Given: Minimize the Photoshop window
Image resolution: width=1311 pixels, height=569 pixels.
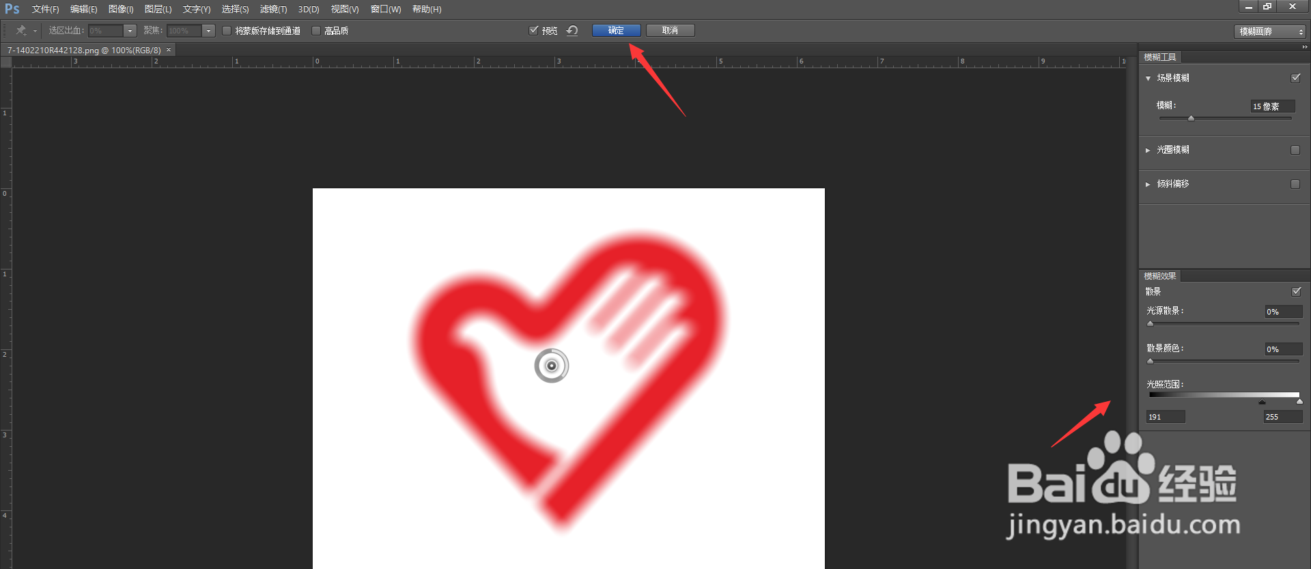Looking at the screenshot, I should click(1249, 7).
